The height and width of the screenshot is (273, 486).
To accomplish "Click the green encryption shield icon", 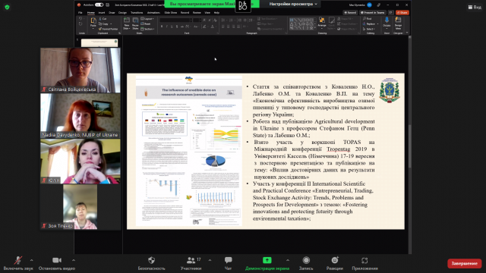I will point(7,7).
